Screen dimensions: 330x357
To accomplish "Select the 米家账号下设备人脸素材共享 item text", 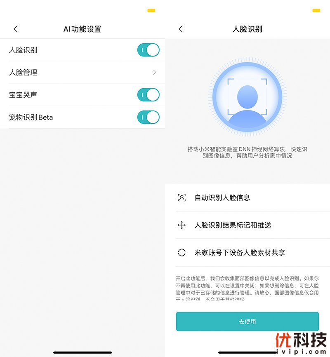I will click(x=240, y=253).
